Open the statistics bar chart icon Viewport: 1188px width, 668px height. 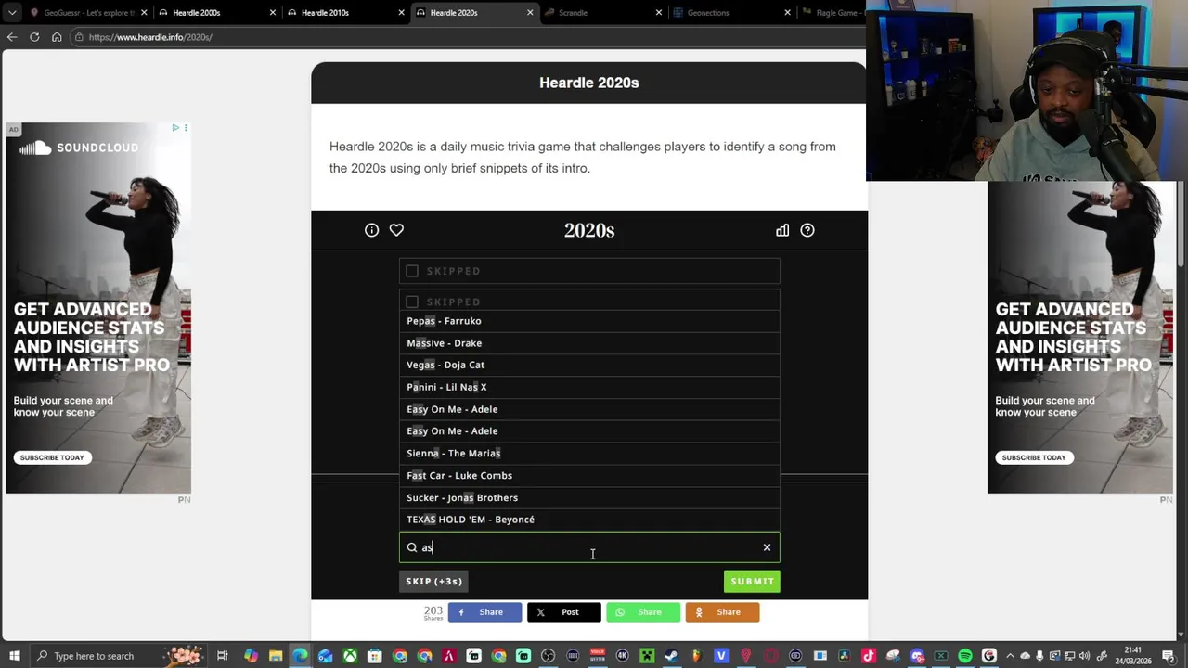[x=782, y=230]
